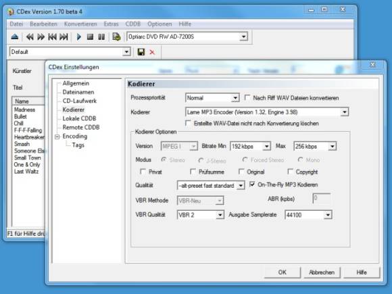Open the disabled VBR-Neu method dropdown
The height and width of the screenshot is (294, 392).
pos(220,201)
